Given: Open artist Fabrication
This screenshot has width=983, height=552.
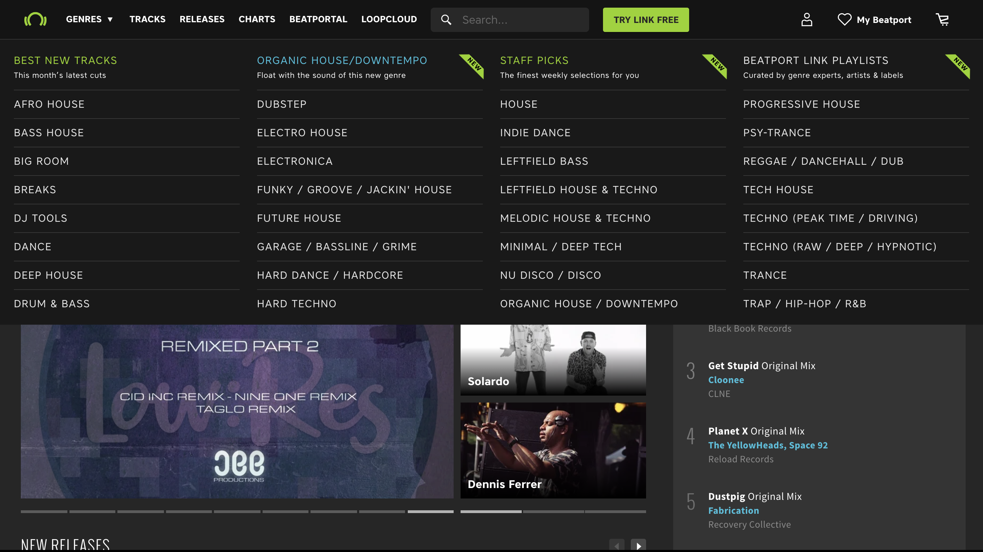Looking at the screenshot, I should pos(734,511).
